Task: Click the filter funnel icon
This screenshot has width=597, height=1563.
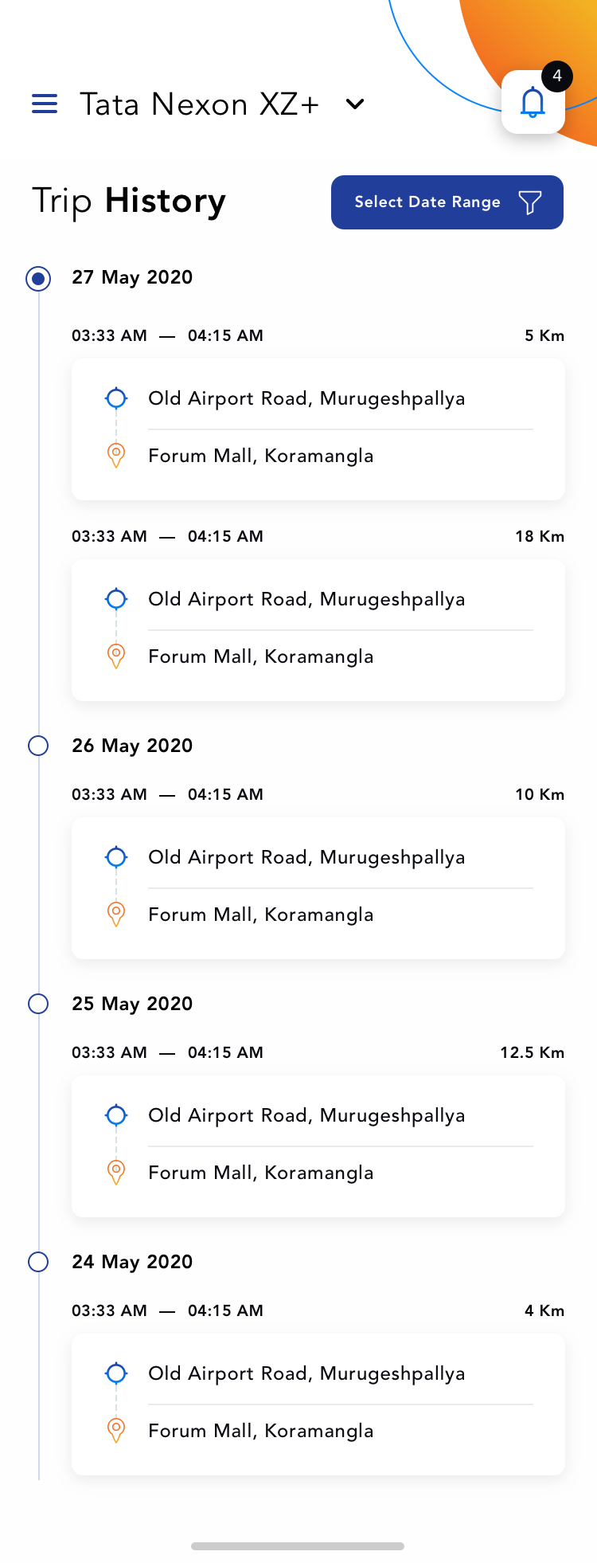Action: [530, 202]
